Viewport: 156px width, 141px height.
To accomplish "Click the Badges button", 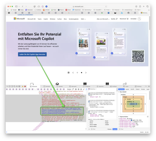I will click(69, 89).
